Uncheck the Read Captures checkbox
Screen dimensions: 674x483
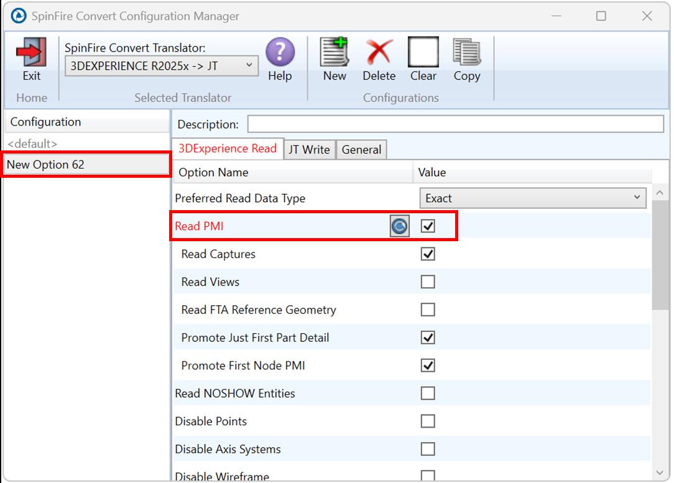[428, 254]
